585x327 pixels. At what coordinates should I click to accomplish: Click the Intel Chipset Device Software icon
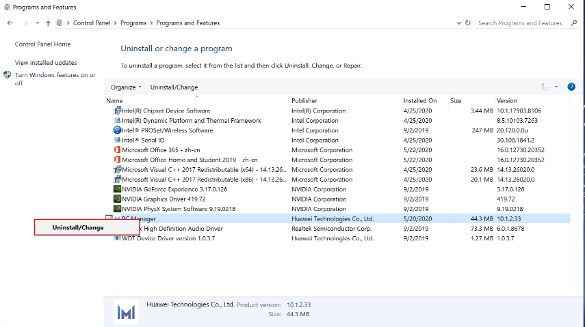(x=117, y=111)
